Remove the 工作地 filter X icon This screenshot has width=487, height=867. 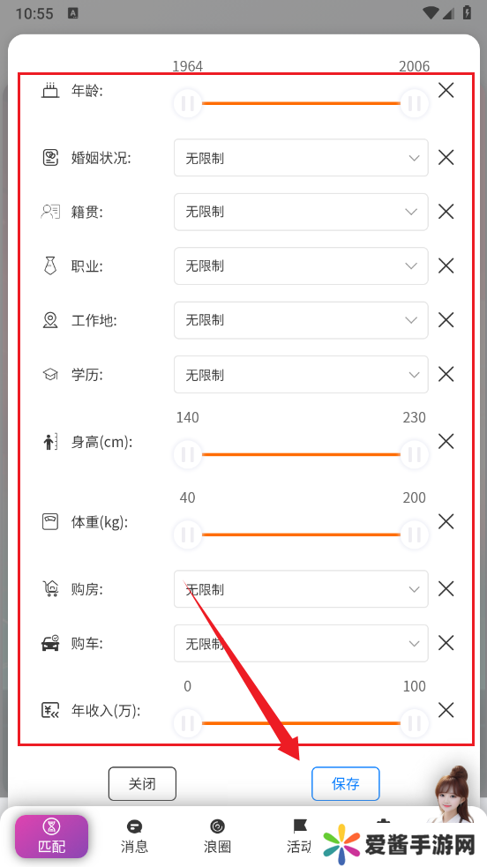(446, 319)
